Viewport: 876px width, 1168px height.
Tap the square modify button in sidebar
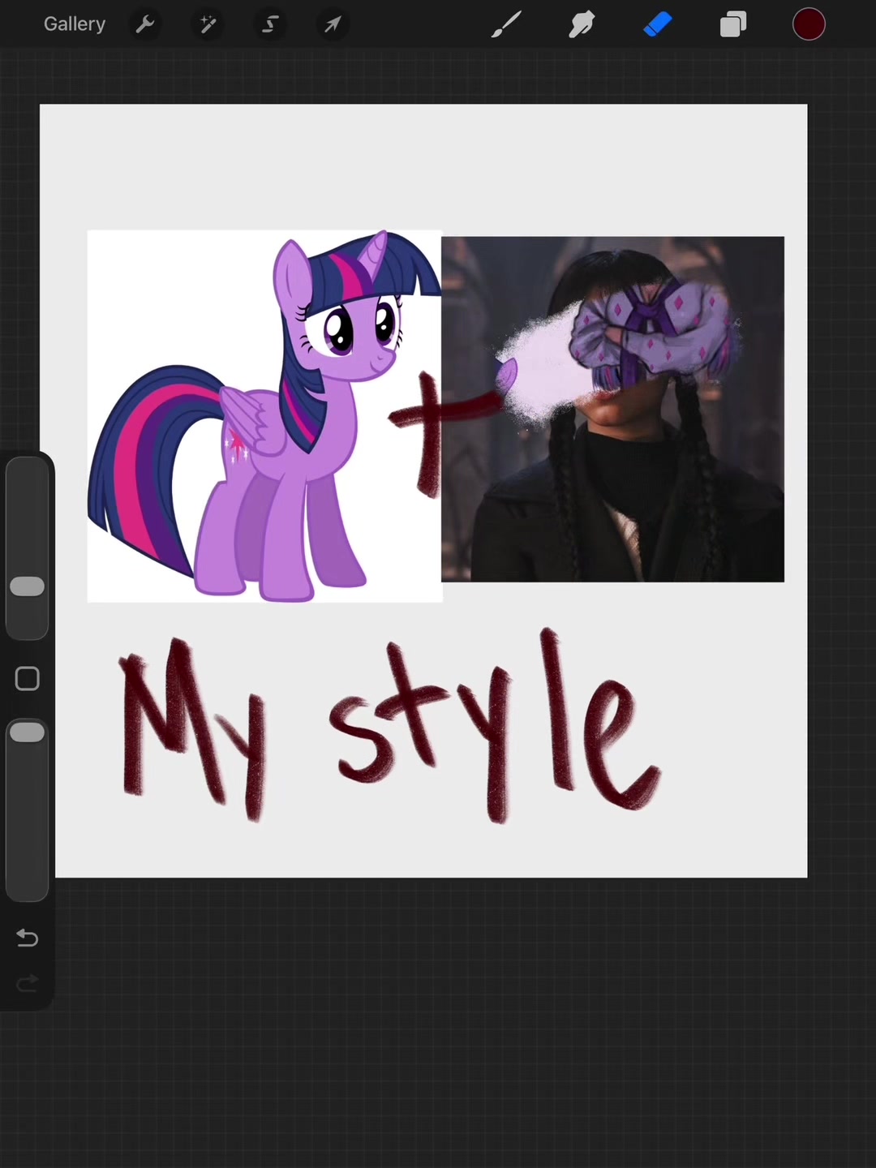(28, 679)
